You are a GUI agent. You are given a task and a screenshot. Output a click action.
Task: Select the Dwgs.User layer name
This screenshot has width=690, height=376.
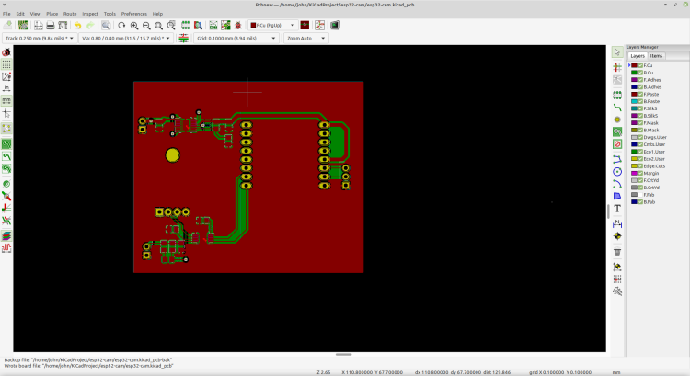click(655, 137)
